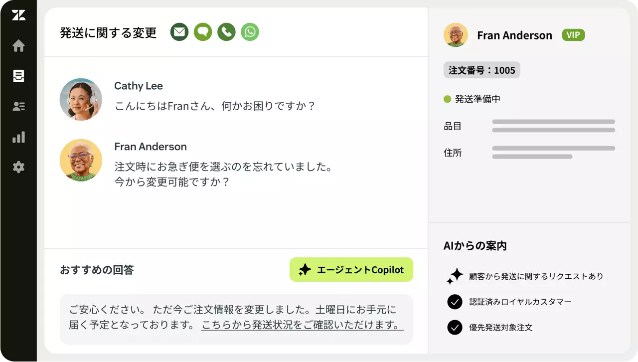Viewport: 638px width, 362px height.
Task: Click the suggested reply text box
Action: tap(236, 319)
